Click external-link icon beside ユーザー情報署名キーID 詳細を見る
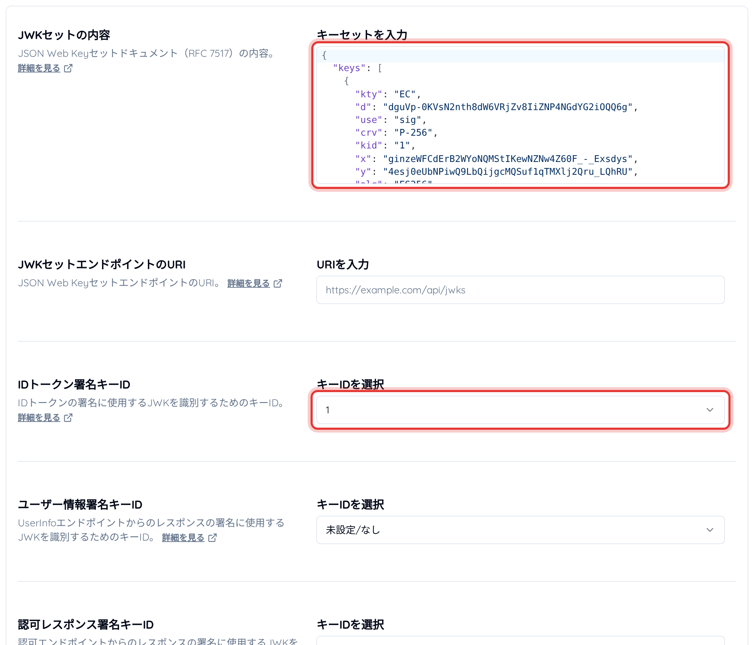Image resolution: width=754 pixels, height=645 pixels. [212, 537]
